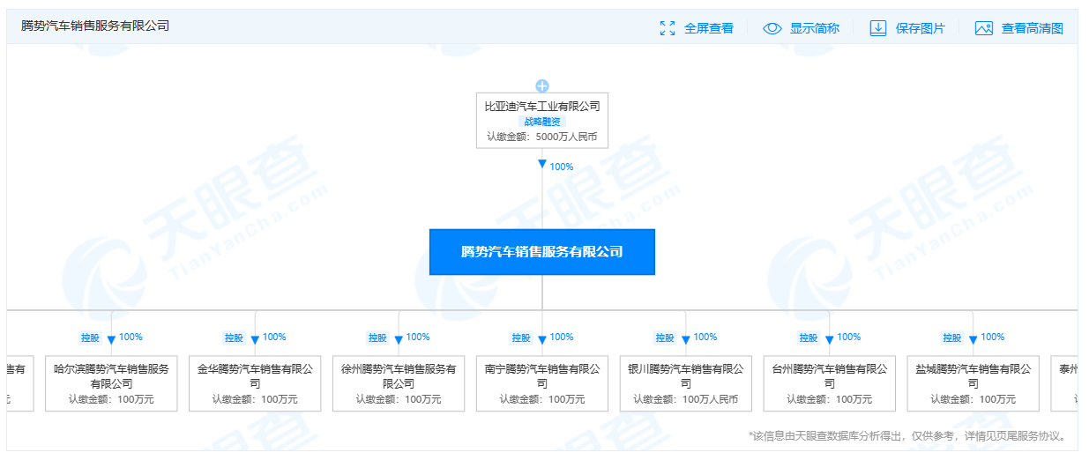Click 控股 tag above 南宁腾势
Image resolution: width=1089 pixels, height=460 pixels.
click(x=521, y=338)
